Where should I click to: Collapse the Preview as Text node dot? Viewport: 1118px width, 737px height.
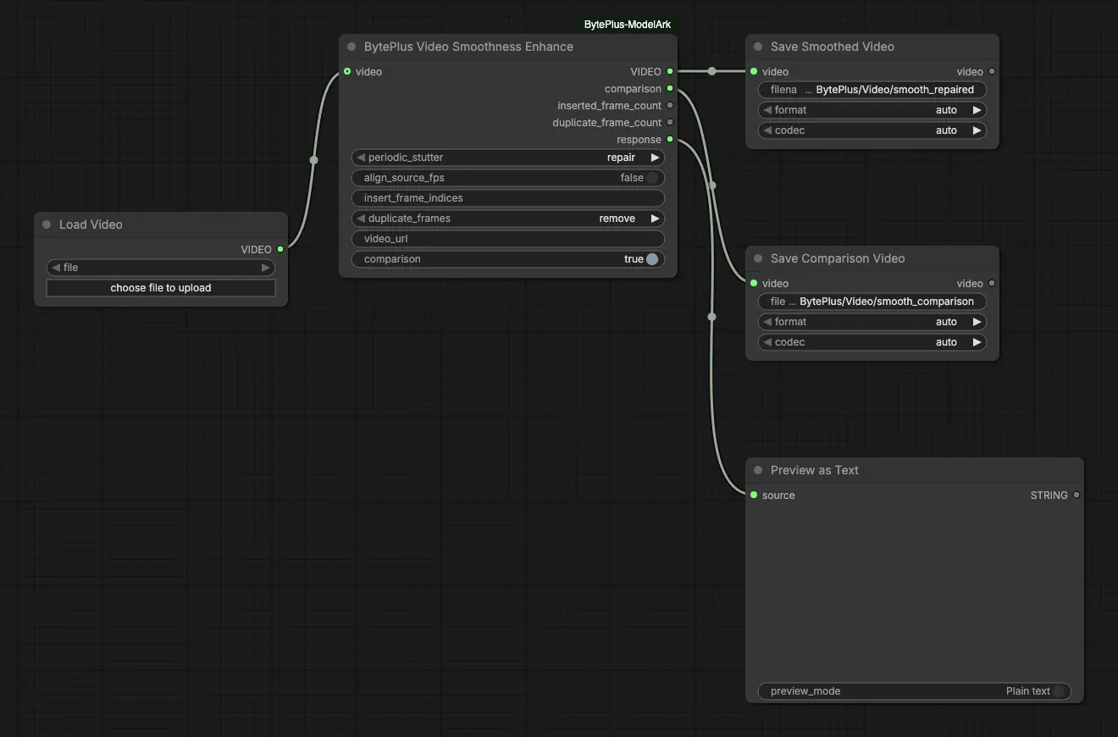point(758,470)
